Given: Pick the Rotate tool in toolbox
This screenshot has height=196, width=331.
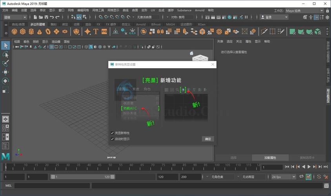Looking at the screenshot, I should [x=5, y=81].
